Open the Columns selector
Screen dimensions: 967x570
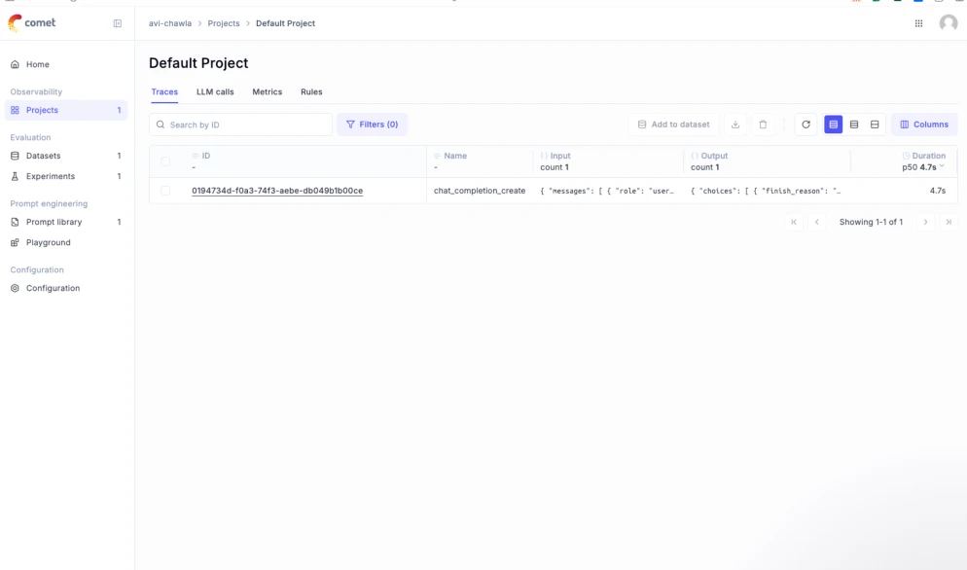tap(924, 125)
